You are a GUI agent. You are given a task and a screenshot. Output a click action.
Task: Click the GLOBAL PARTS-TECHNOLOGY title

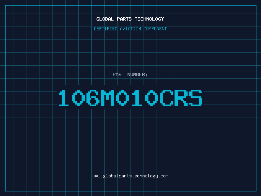130,19
